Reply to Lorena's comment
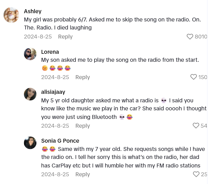This screenshot has height=184, width=208. [x=82, y=77]
